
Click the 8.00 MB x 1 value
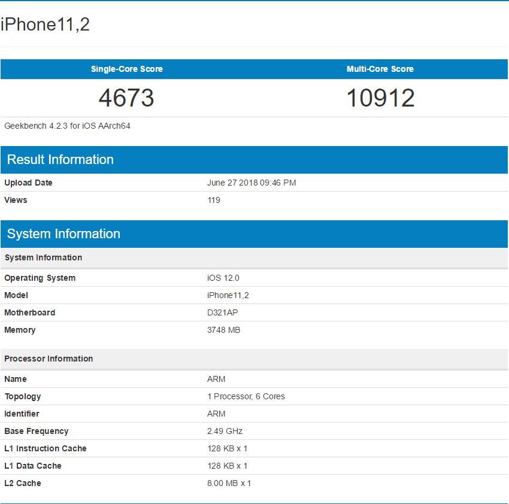point(229,483)
